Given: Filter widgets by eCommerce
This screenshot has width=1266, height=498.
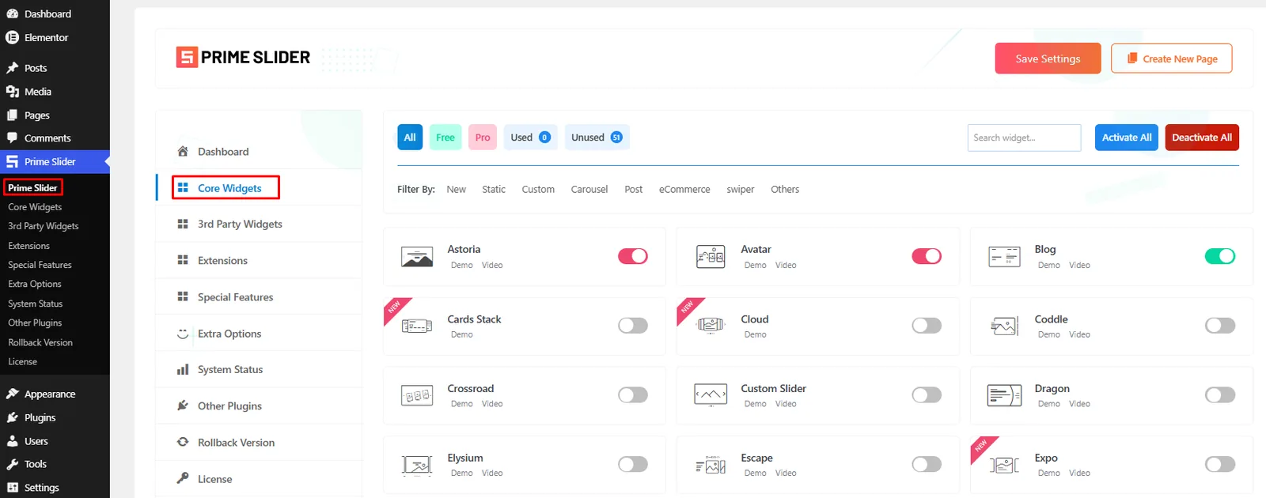Looking at the screenshot, I should click(x=684, y=190).
